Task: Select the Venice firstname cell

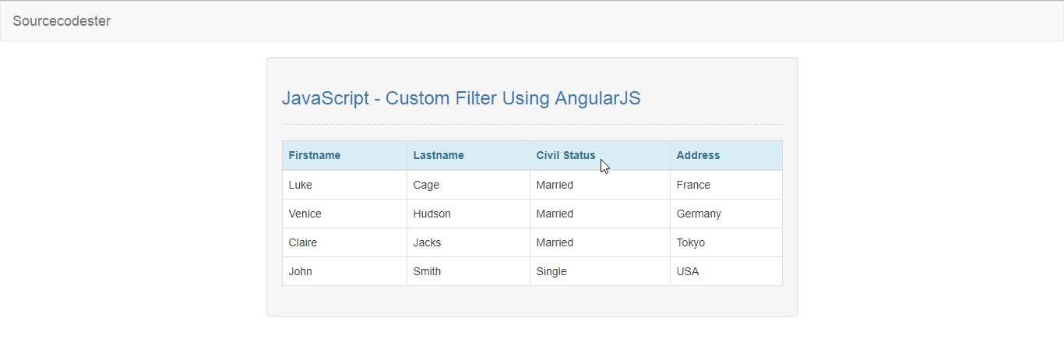Action: tap(344, 214)
